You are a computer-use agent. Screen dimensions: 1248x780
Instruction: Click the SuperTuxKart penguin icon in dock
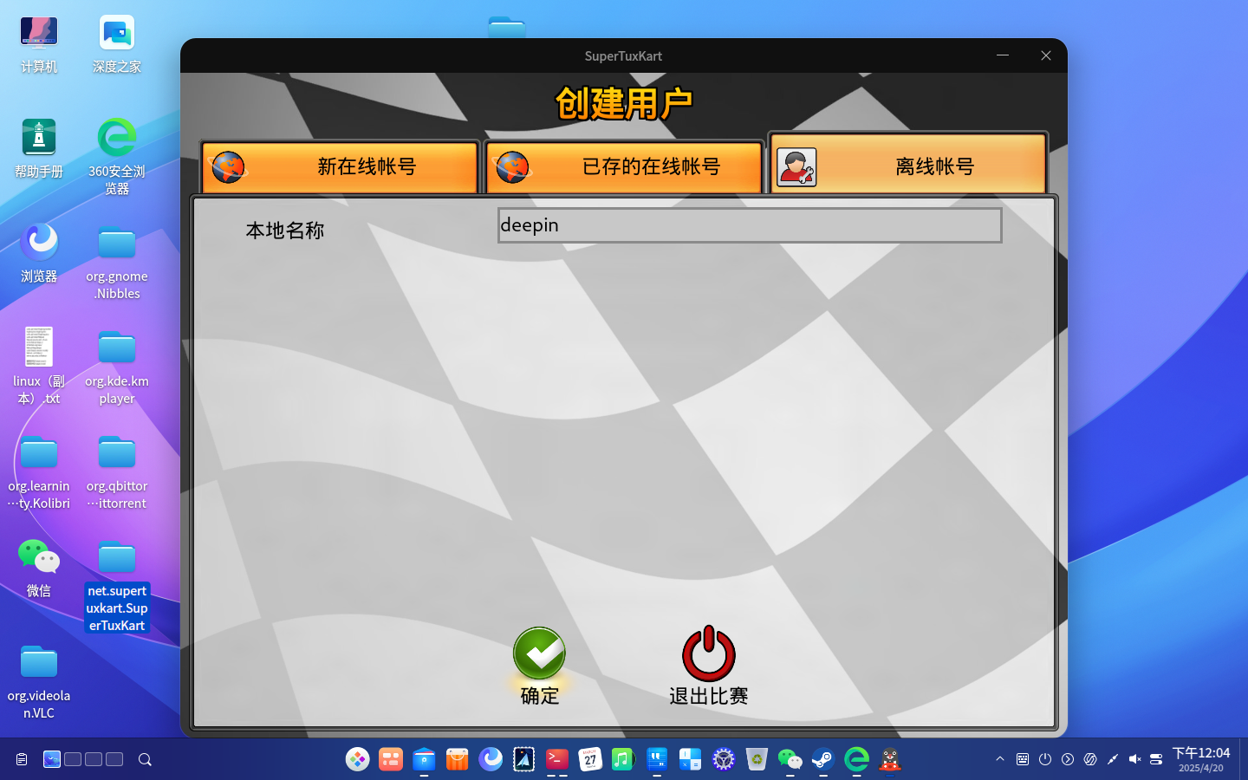coord(890,759)
